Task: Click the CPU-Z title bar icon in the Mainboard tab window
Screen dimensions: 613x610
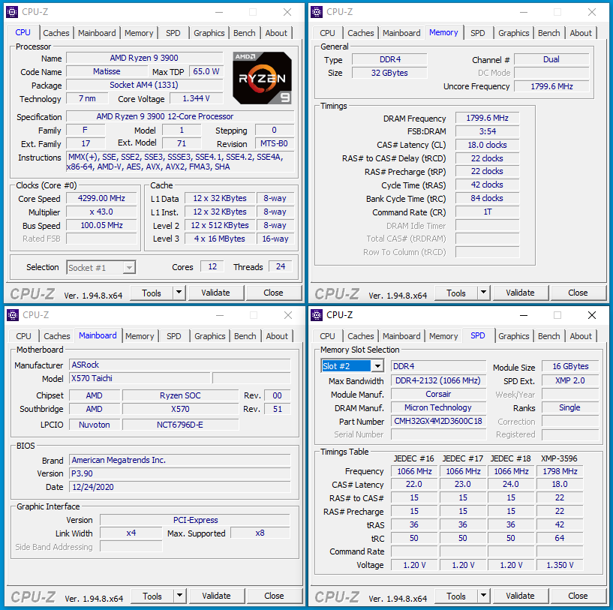Action: pos(14,315)
